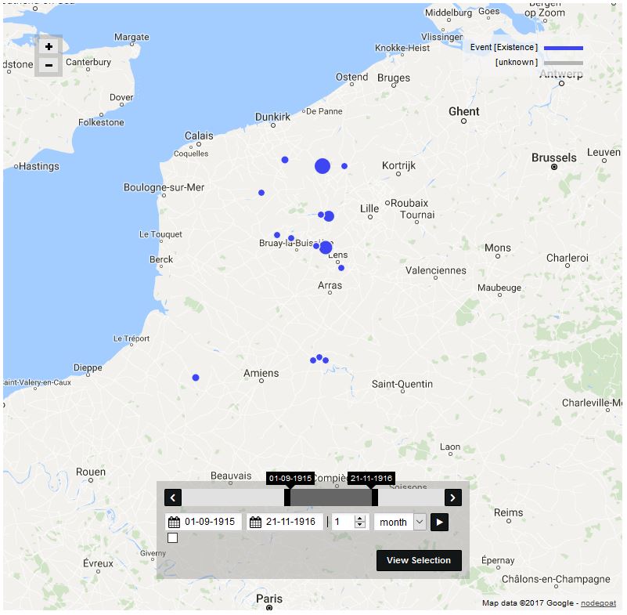Focus the step number input showing 1

click(x=343, y=522)
